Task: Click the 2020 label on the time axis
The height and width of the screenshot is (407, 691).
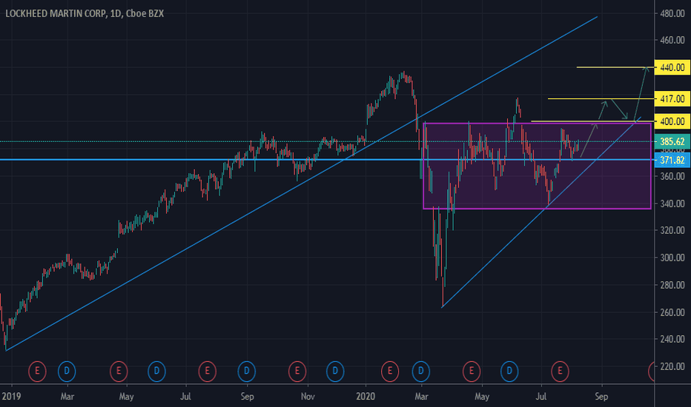Action: pyautogui.click(x=366, y=397)
